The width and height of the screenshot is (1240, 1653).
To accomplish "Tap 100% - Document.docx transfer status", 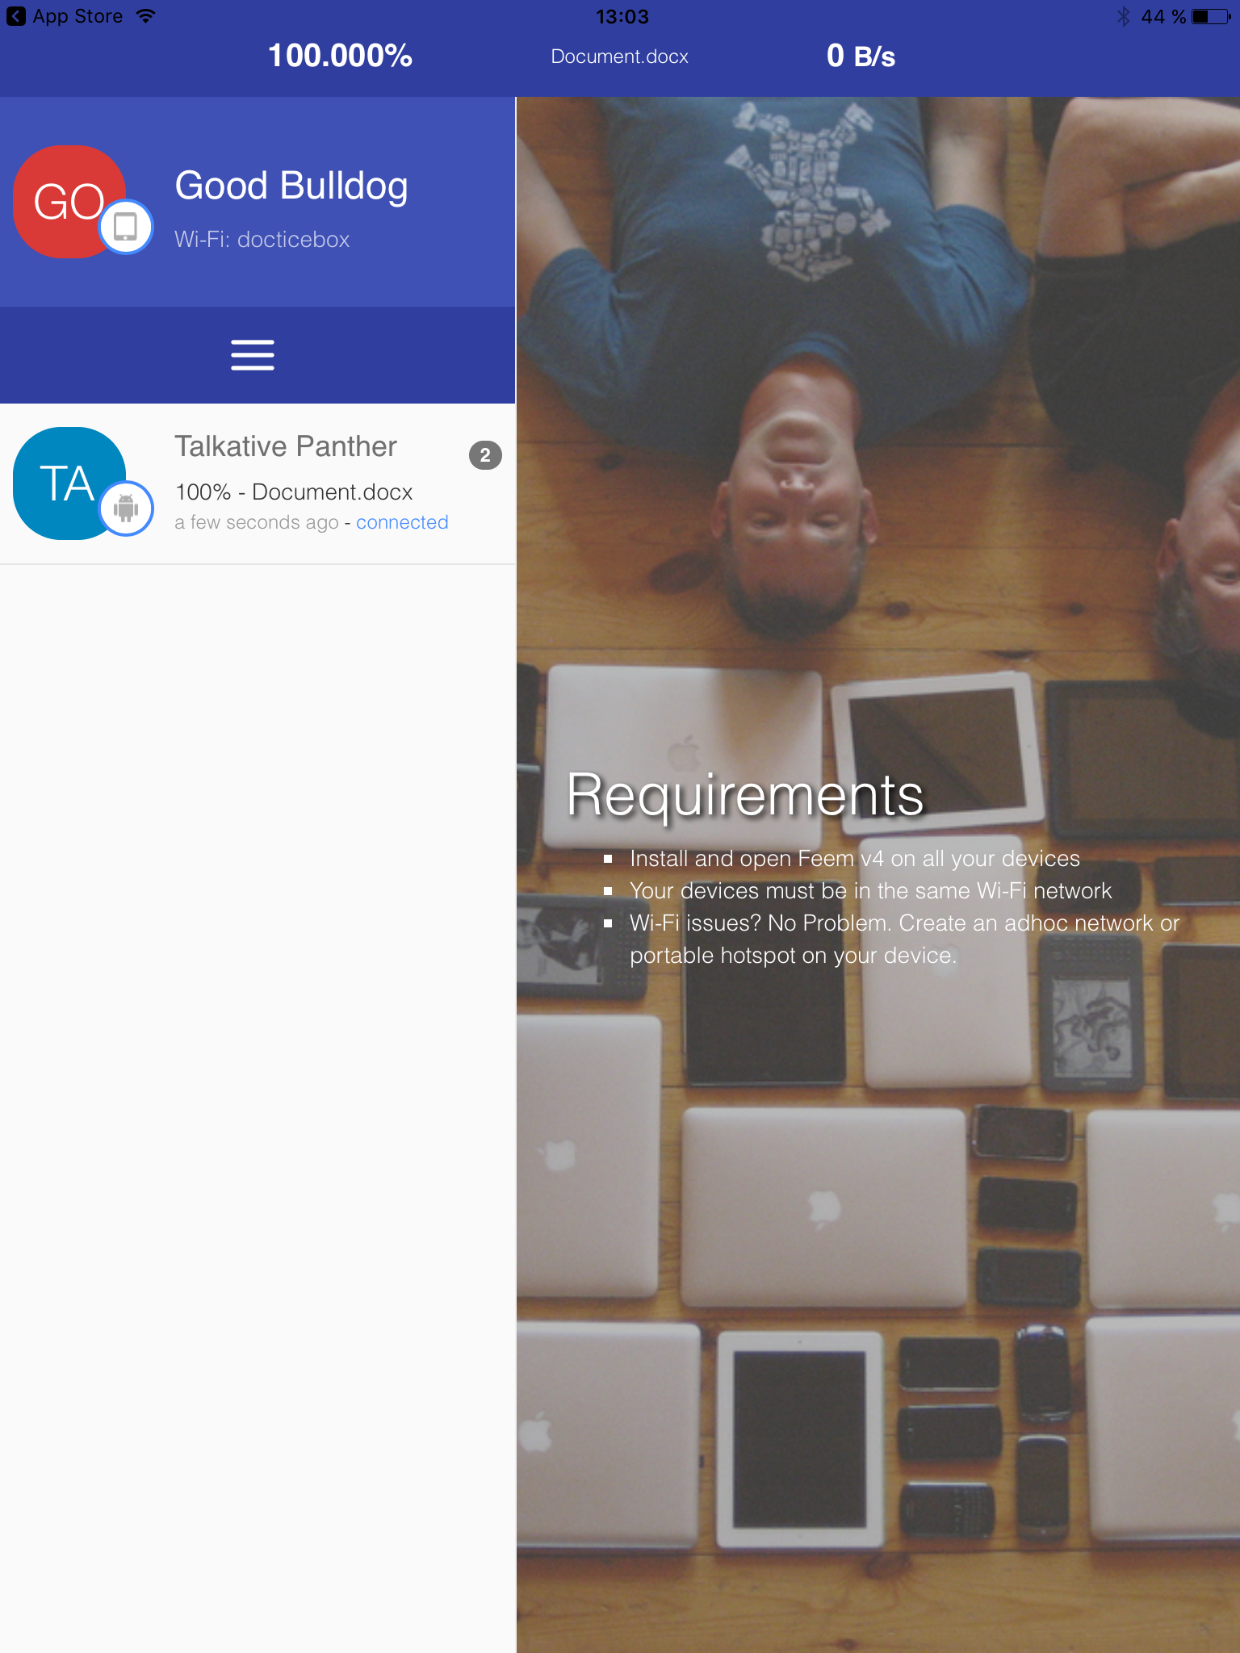I will (x=294, y=492).
